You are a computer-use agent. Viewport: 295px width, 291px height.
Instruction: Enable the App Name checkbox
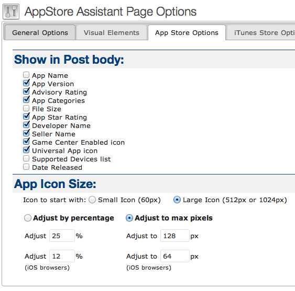coord(26,75)
